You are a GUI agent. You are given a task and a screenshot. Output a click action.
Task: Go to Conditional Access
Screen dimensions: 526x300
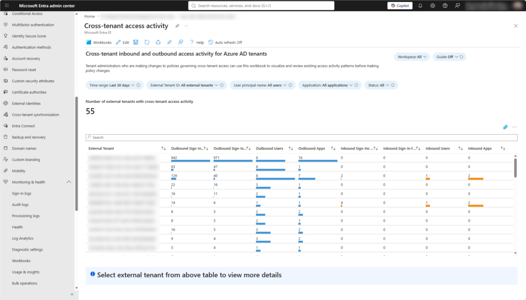tap(27, 14)
